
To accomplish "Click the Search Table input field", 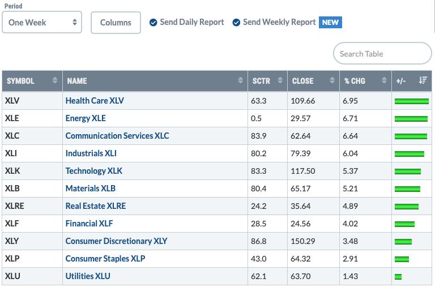I will [382, 53].
